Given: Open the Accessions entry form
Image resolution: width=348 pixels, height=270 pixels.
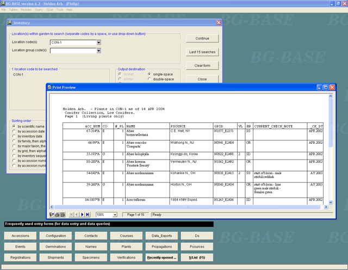Looking at the screenshot, I should (20, 236).
